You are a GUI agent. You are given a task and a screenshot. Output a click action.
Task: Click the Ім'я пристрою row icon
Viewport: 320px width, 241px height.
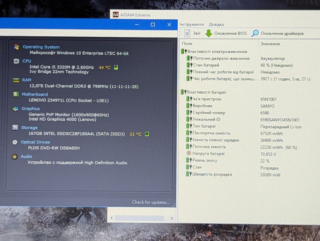(x=189, y=99)
